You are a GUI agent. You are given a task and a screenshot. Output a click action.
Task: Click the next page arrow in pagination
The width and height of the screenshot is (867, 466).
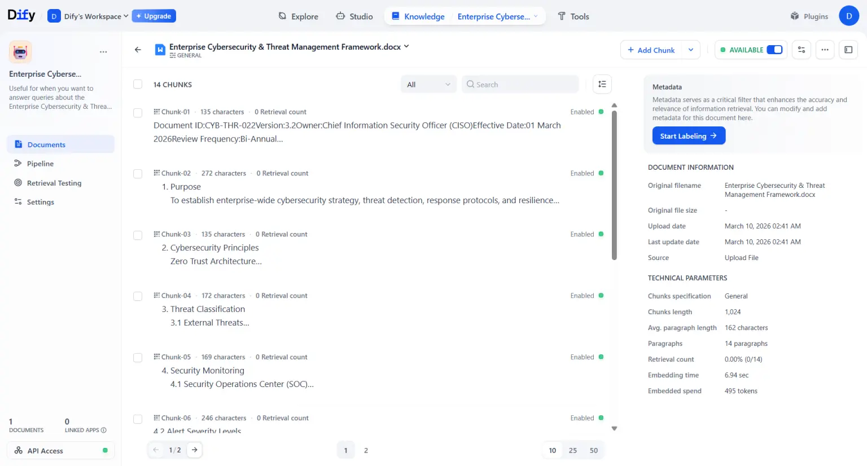[x=194, y=450]
